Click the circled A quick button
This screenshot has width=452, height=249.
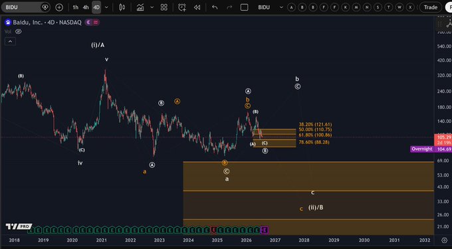pyautogui.click(x=291, y=7)
